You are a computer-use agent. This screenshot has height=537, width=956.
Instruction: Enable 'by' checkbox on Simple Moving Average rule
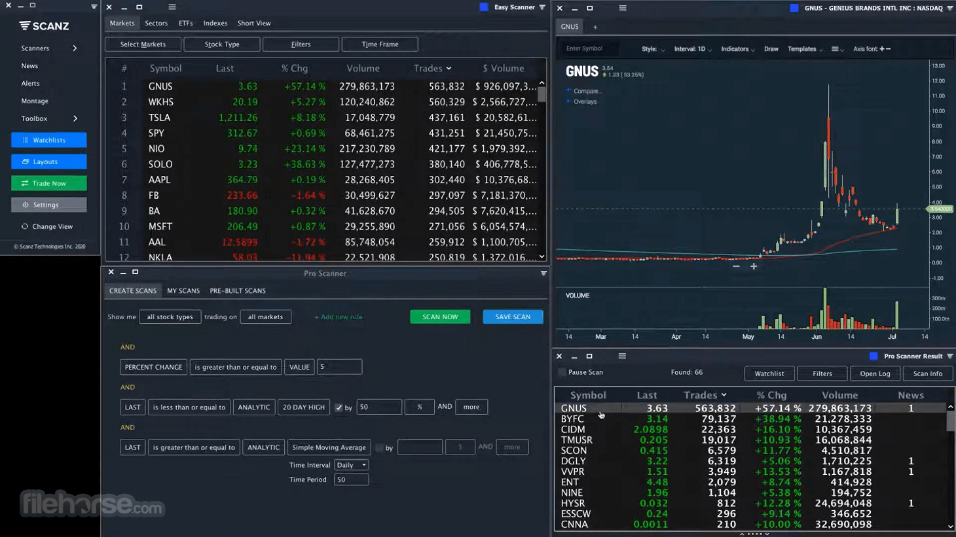(379, 448)
